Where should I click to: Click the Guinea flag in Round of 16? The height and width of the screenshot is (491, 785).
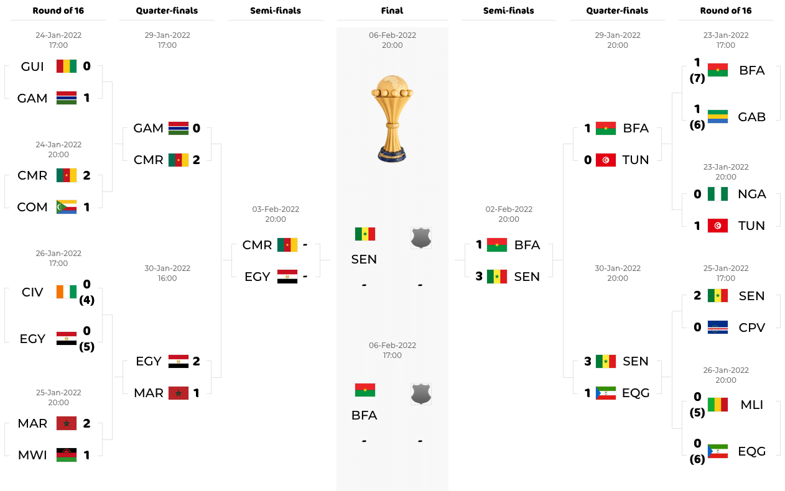[x=67, y=67]
